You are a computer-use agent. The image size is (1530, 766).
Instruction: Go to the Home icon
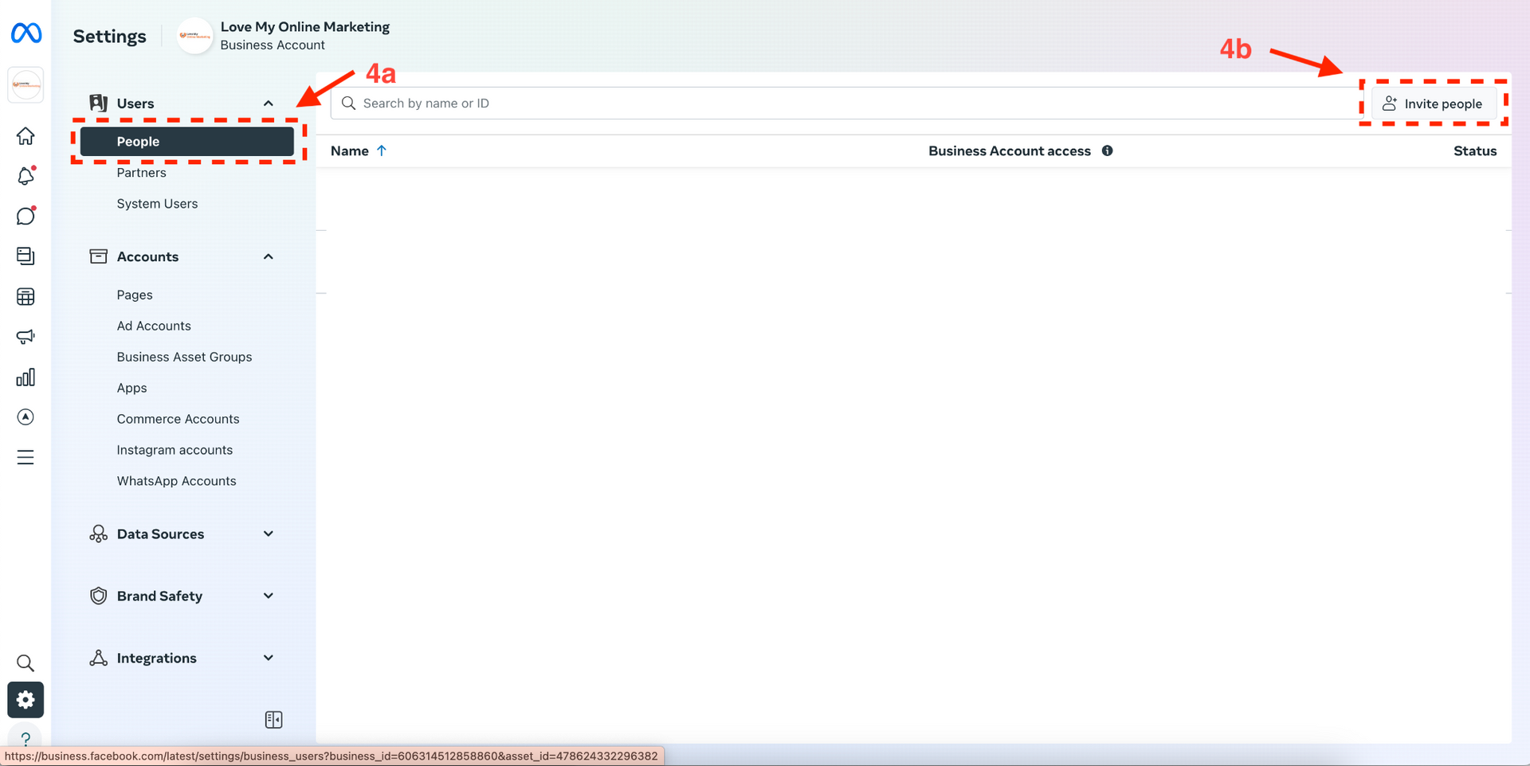25,136
